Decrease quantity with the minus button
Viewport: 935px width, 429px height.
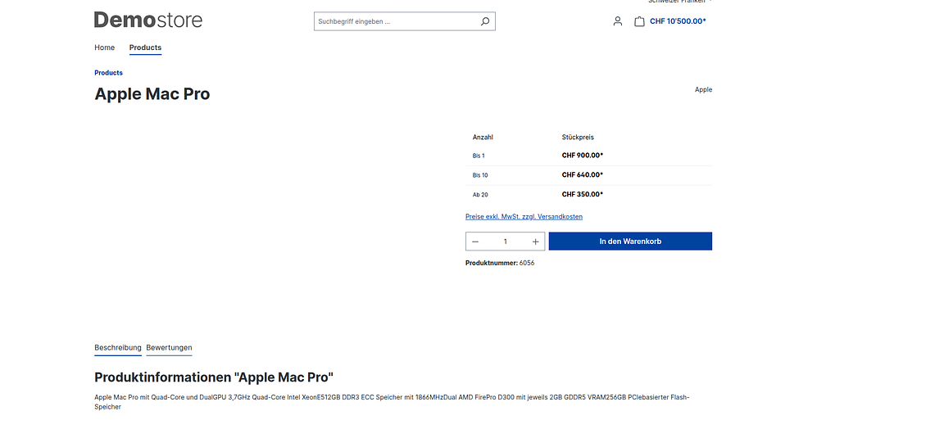click(x=475, y=242)
